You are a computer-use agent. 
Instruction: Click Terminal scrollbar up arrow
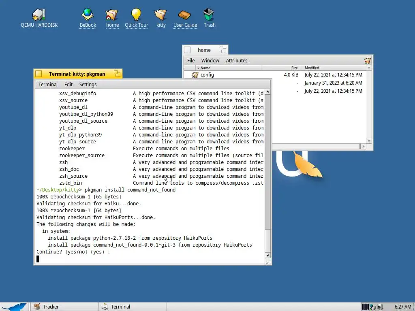coord(267,92)
